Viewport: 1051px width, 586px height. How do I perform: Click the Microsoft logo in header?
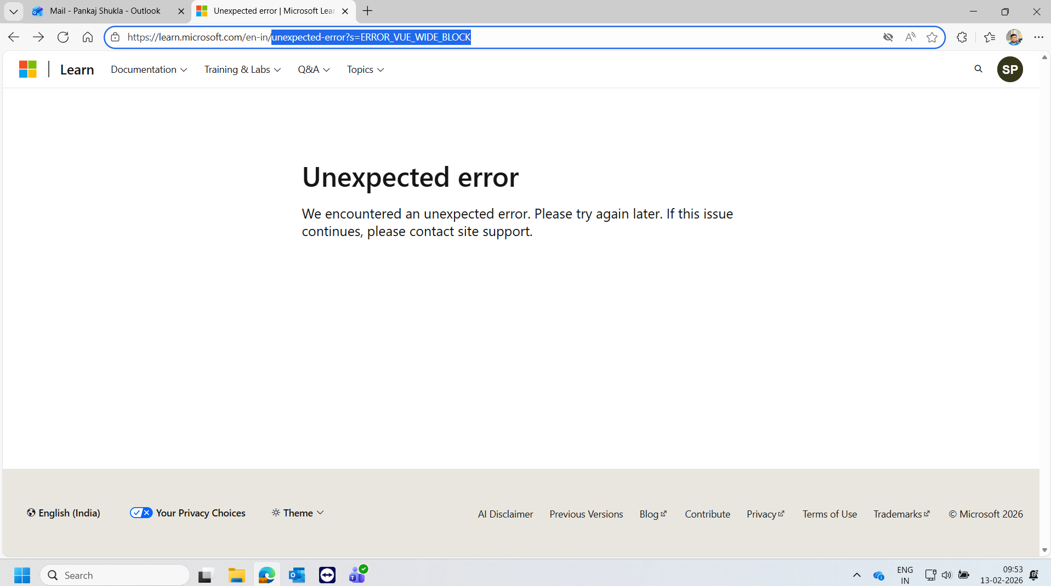point(28,70)
